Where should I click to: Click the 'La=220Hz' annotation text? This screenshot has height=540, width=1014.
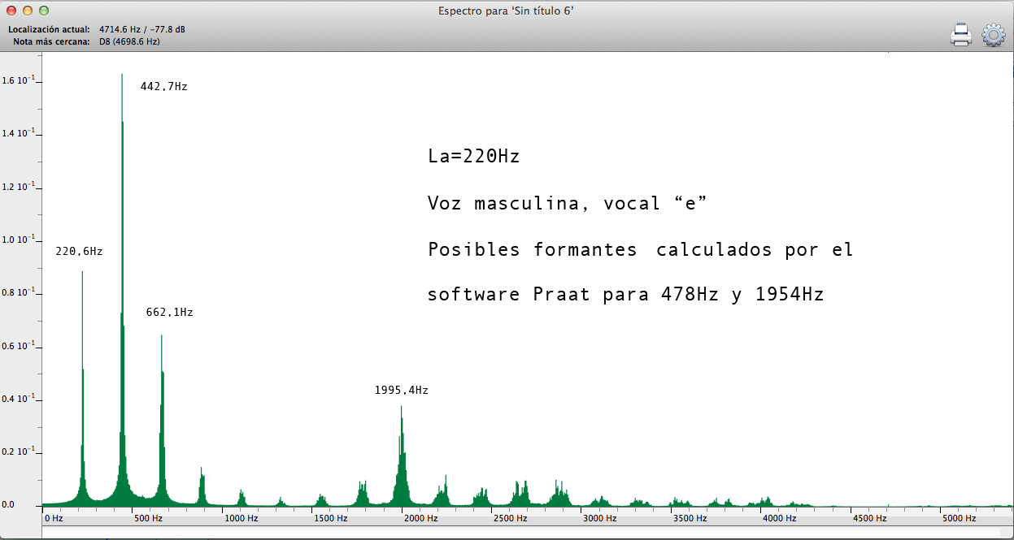coord(473,157)
